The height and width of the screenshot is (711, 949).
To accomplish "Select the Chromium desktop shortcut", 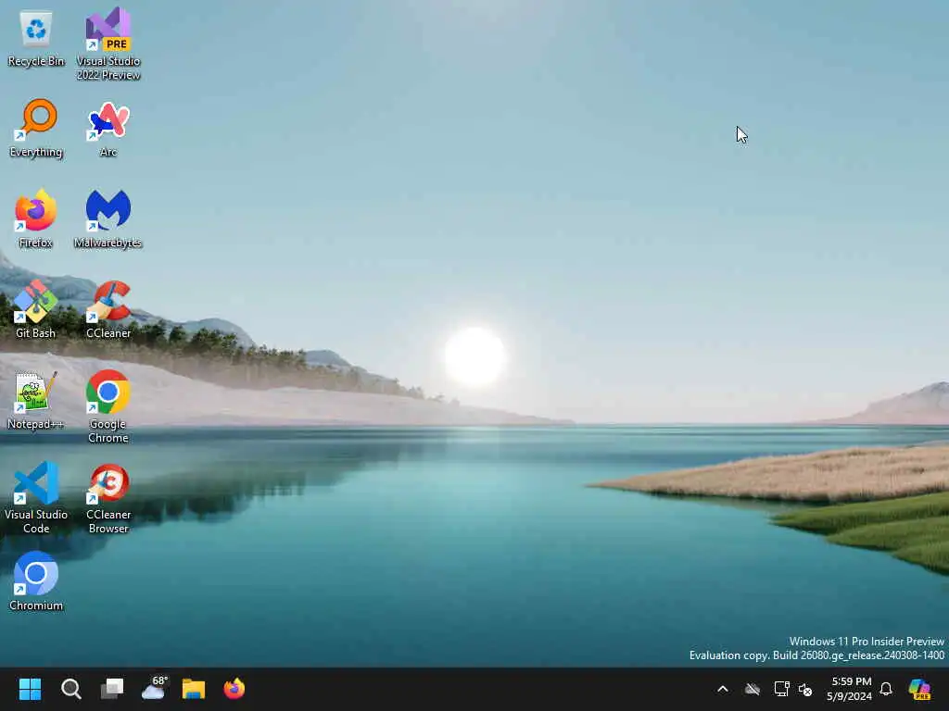I will point(36,581).
